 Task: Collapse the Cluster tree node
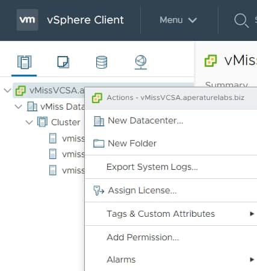pos(29,122)
